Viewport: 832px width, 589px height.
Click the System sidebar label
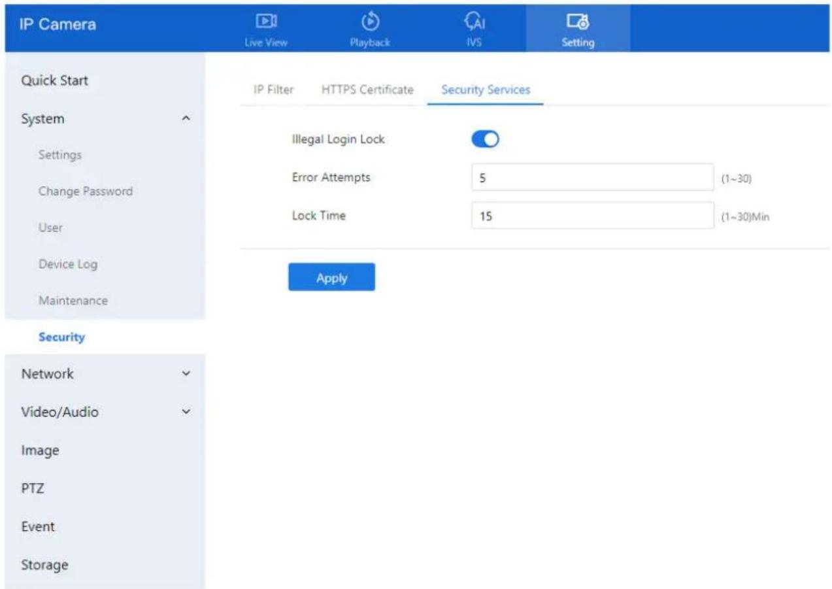pyautogui.click(x=42, y=120)
